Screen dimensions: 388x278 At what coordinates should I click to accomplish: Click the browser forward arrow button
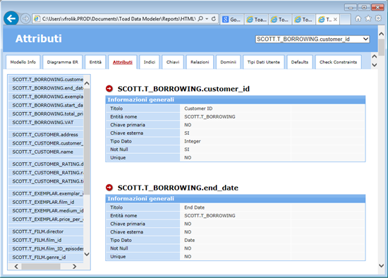(25, 18)
